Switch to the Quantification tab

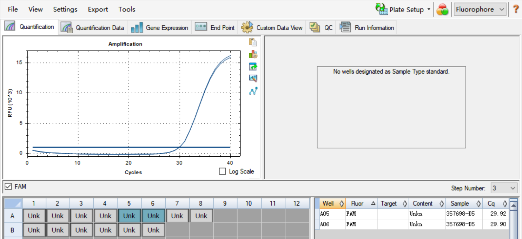point(29,27)
